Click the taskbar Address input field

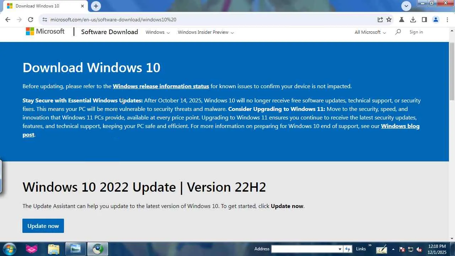(x=304, y=249)
